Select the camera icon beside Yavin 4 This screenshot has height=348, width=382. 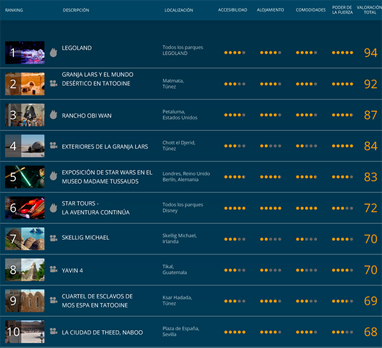53,270
